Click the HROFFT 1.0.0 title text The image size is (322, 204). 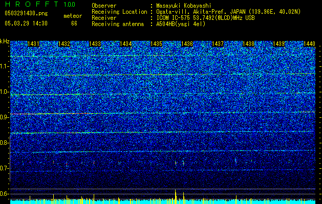(x=40, y=4)
